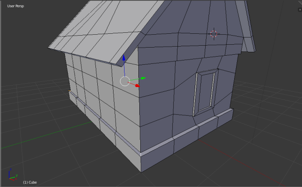302x187 pixels.
Task: Click the right white window frame edge
Action: click(212, 89)
